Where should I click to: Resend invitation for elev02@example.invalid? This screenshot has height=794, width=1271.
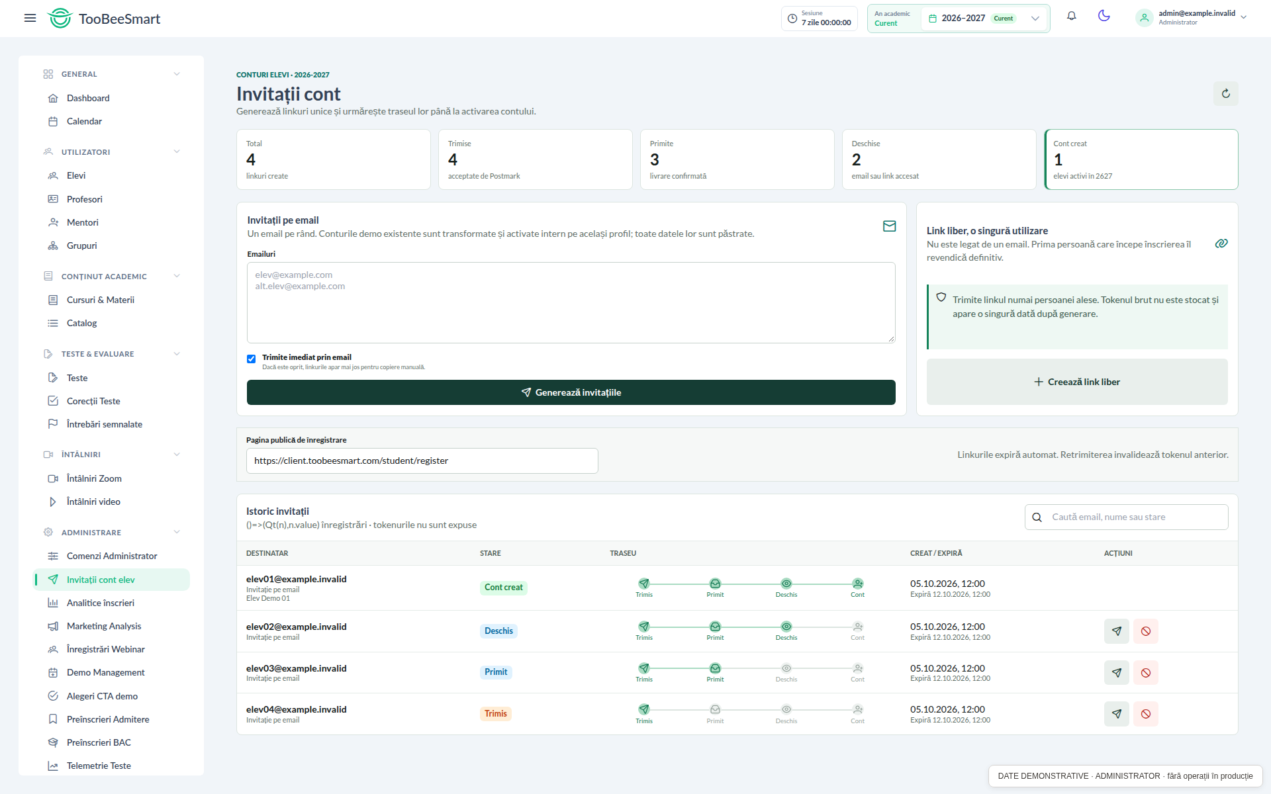(x=1116, y=631)
